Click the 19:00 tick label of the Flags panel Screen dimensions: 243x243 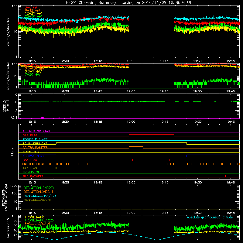click(x=131, y=183)
